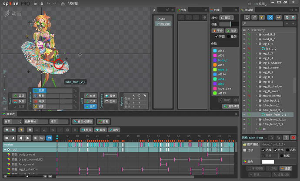Collapse the tube_front_2_1 slot node
This screenshot has width=300, height=181.
(257, 110)
